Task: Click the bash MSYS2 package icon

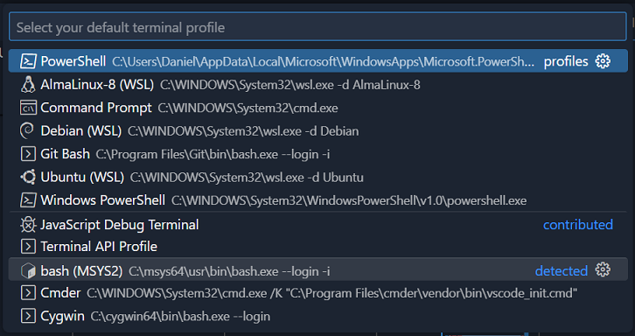Action: (x=28, y=270)
